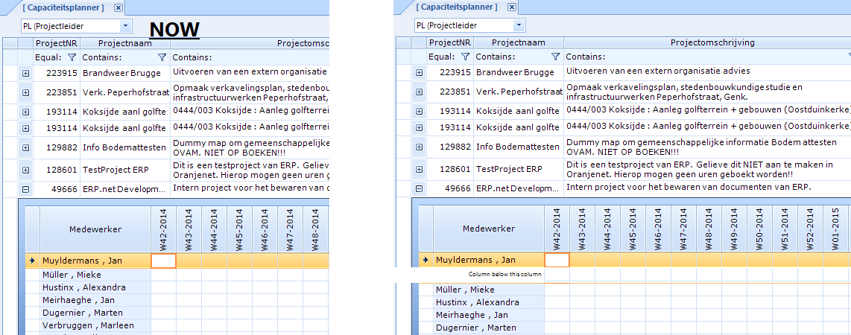Open ProjectNR filter icon in right panel
Image resolution: width=851 pixels, height=335 pixels.
click(x=465, y=57)
